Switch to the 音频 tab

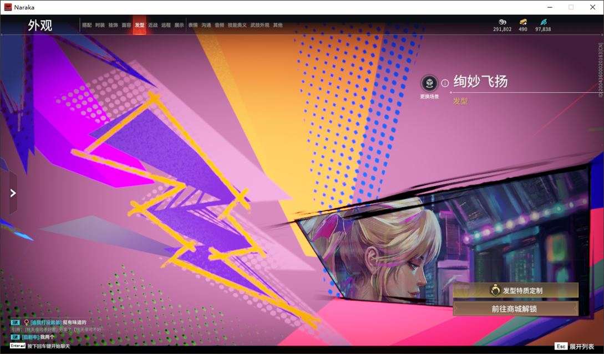tap(220, 25)
